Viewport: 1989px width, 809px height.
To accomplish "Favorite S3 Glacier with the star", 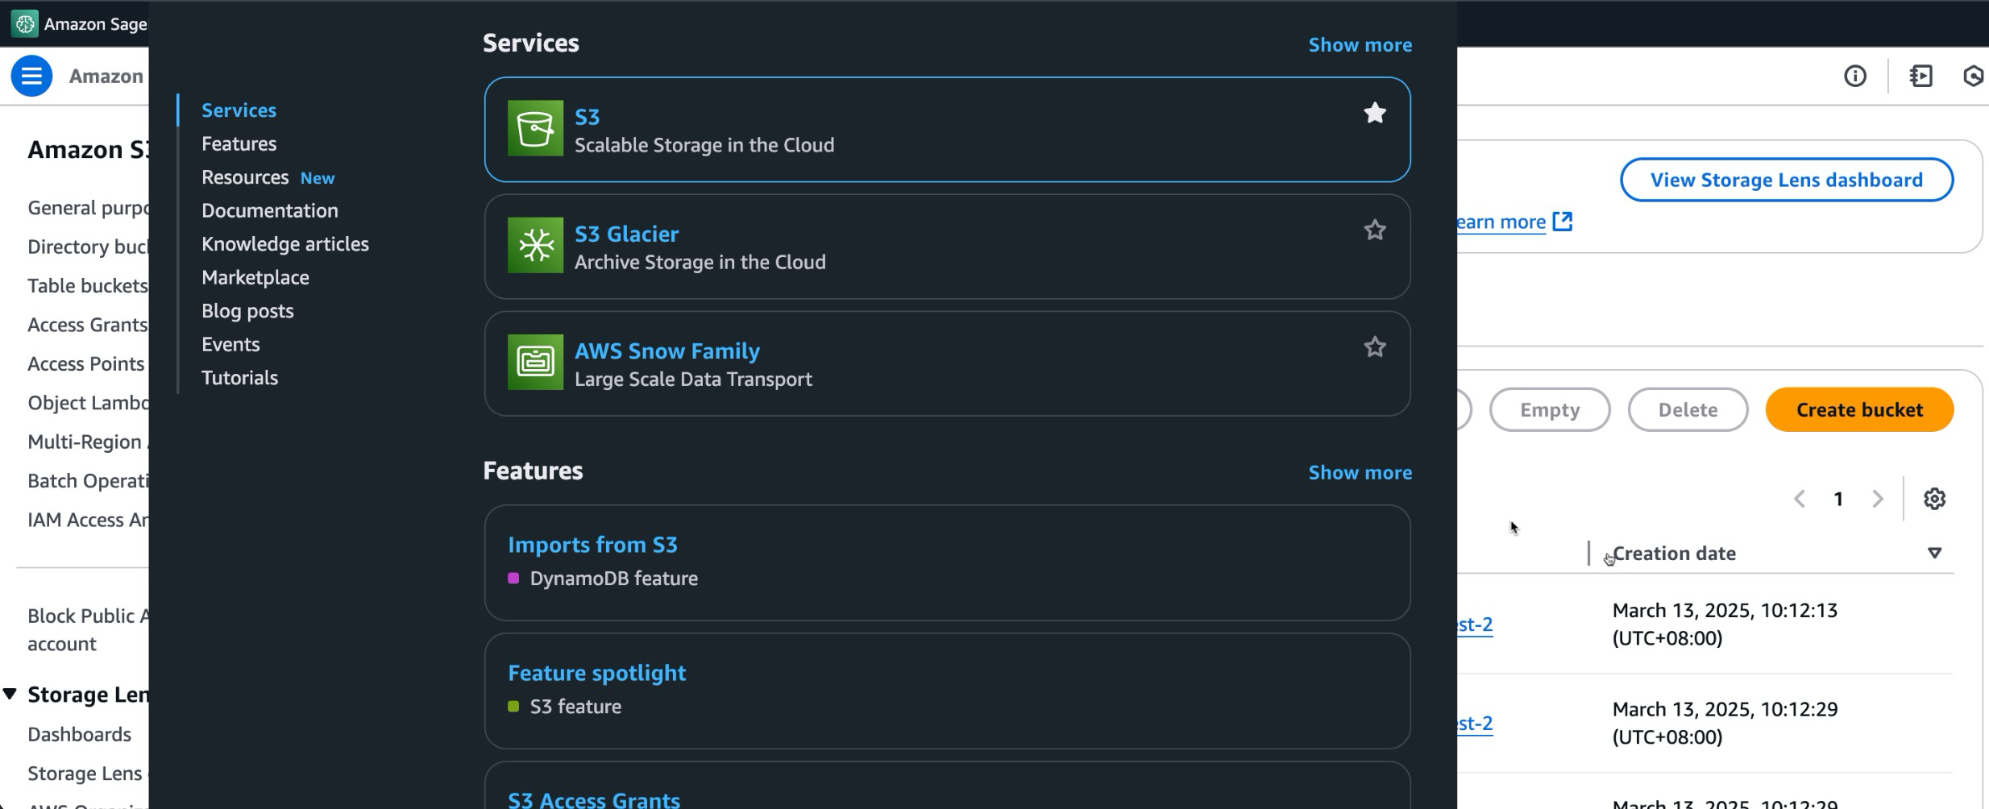I will [x=1375, y=230].
